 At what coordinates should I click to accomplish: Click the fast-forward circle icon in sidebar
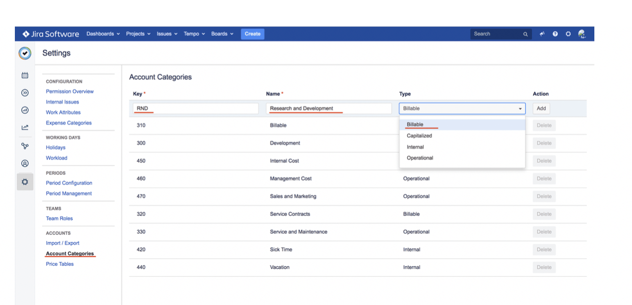25,93
